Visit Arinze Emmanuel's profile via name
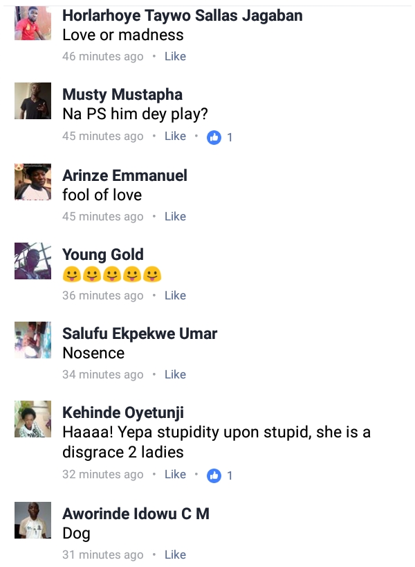Viewport: 415px width, 567px height. [x=124, y=175]
